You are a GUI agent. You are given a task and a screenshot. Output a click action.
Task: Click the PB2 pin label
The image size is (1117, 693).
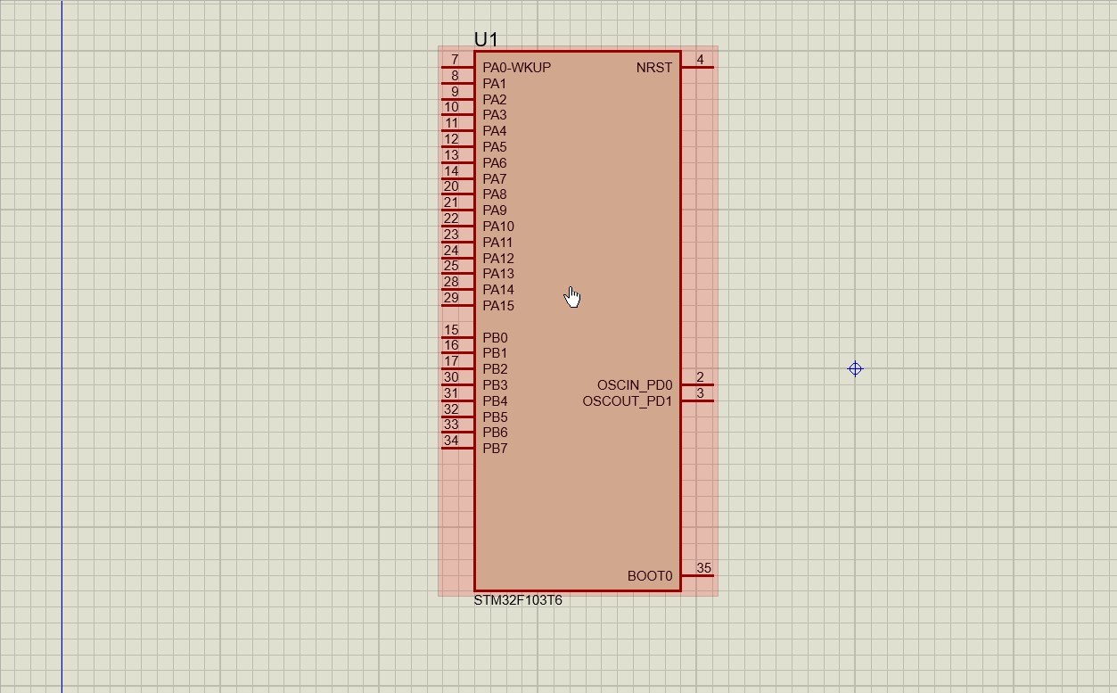pyautogui.click(x=495, y=369)
